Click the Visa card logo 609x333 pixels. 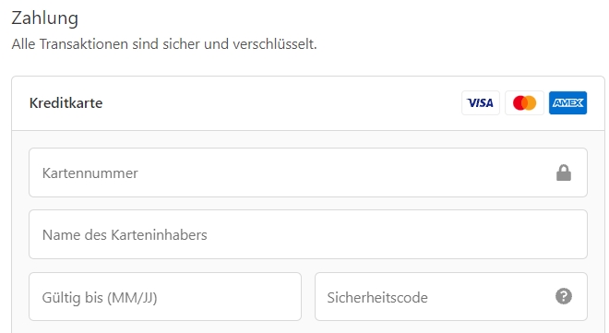click(x=481, y=102)
